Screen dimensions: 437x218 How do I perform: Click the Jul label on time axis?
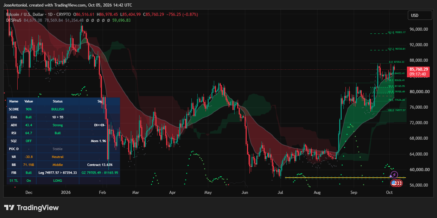(x=280, y=192)
